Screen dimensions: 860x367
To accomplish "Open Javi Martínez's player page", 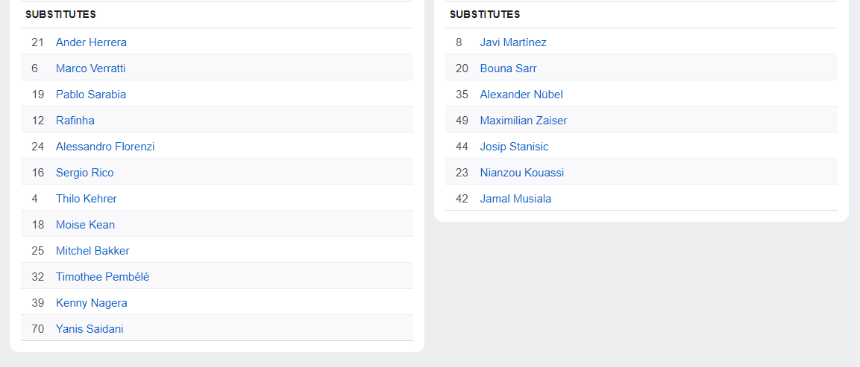I will [x=513, y=42].
